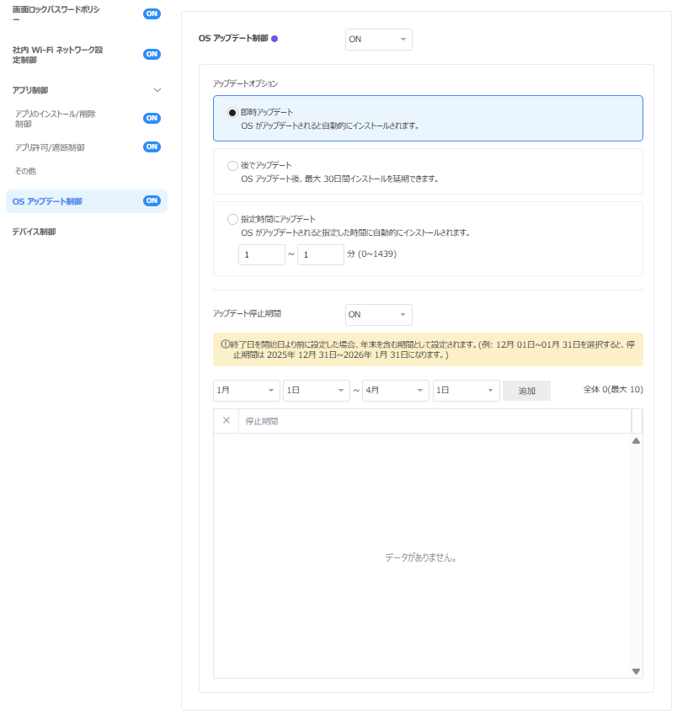This screenshot has height=714, width=677.
Task: Open デバイス制御 menu item
Action: [35, 232]
